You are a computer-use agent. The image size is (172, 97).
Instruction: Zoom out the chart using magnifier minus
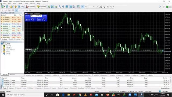63,7
